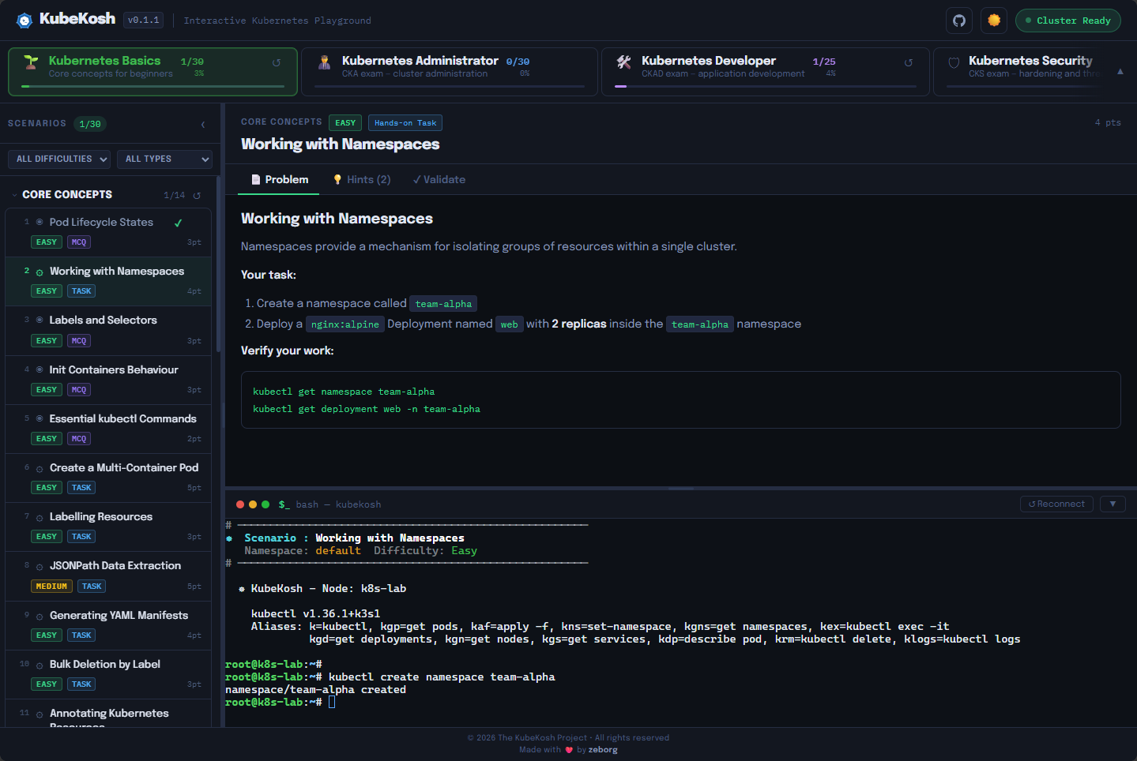Click MEDIUM badge under JSONPath Data Extraction
The height and width of the screenshot is (761, 1137).
[x=51, y=587]
